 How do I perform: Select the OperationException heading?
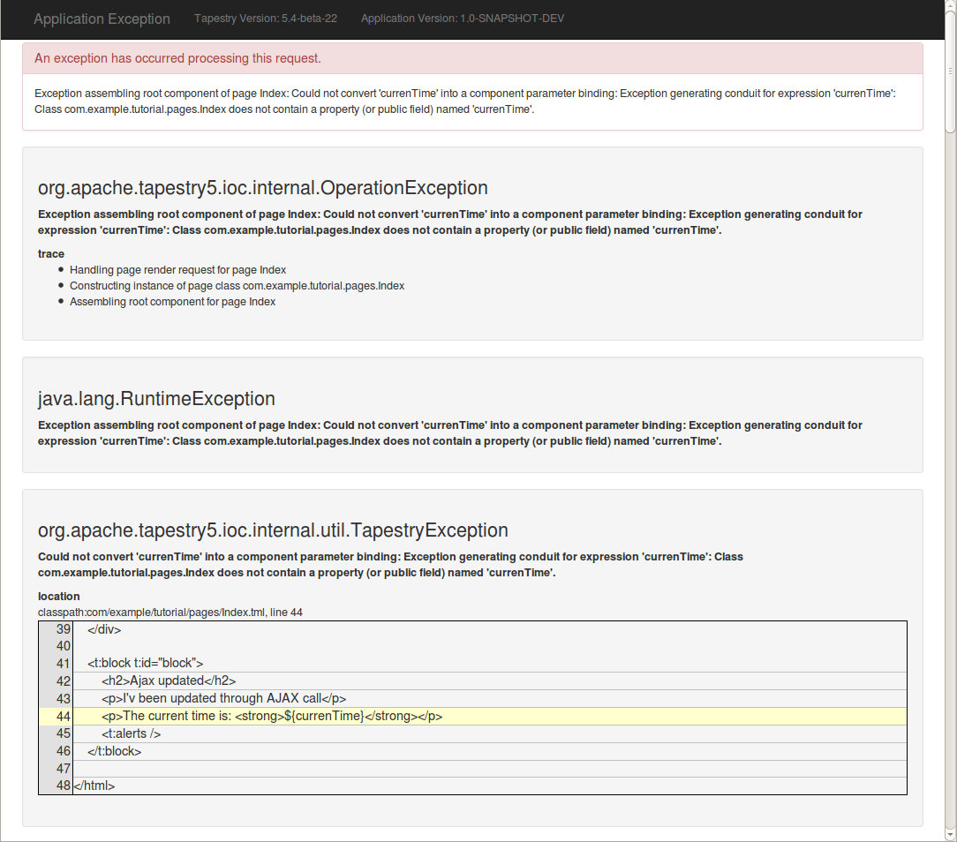pos(262,188)
